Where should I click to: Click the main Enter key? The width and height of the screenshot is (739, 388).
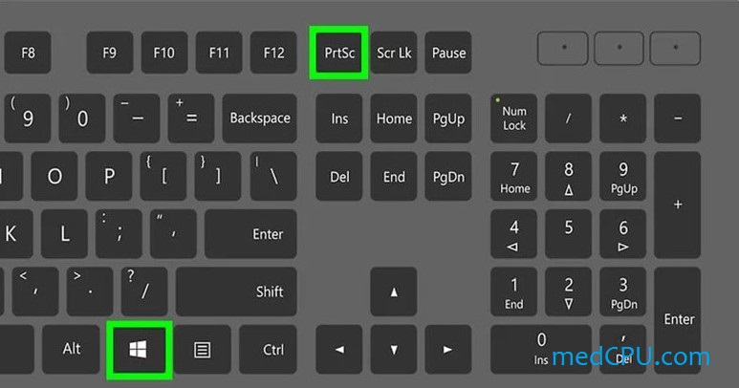click(250, 233)
